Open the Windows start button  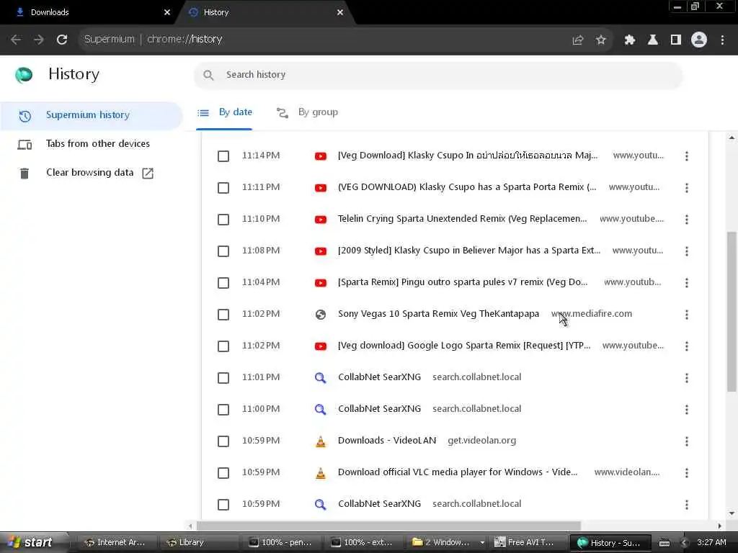pyautogui.click(x=34, y=543)
